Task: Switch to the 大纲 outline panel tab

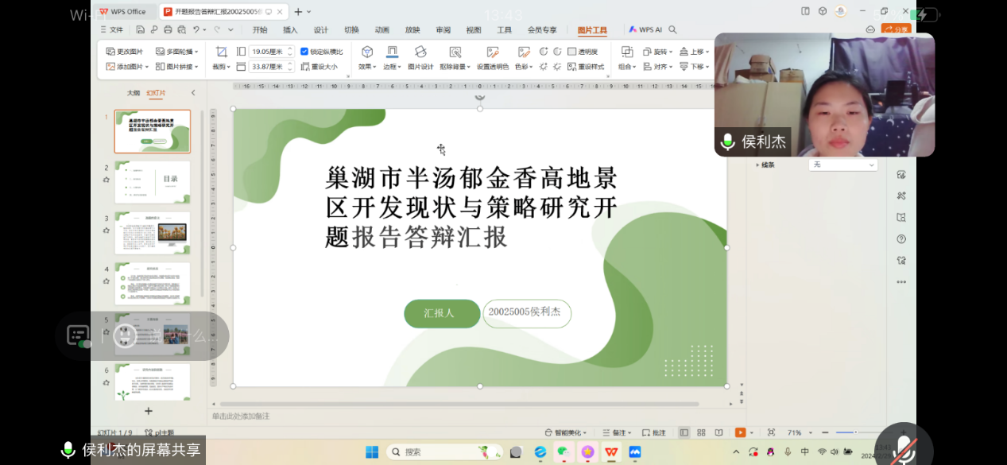Action: 134,93
